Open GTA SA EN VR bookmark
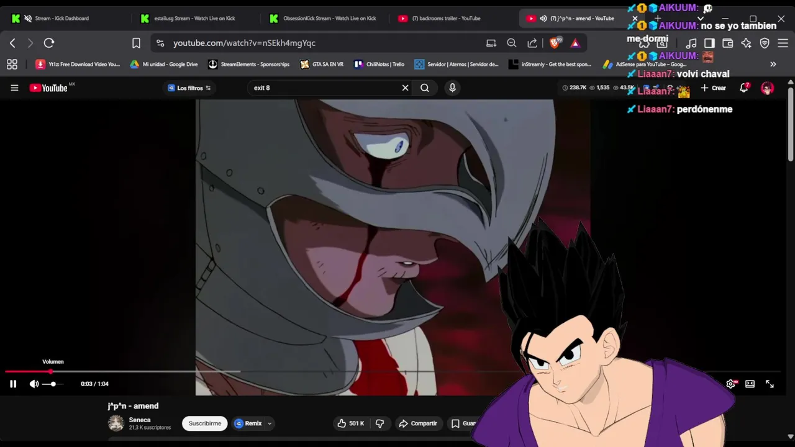 322,64
